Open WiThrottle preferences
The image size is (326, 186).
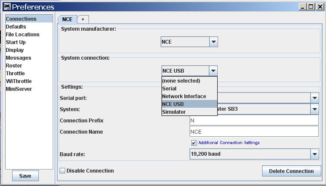[x=29, y=81]
